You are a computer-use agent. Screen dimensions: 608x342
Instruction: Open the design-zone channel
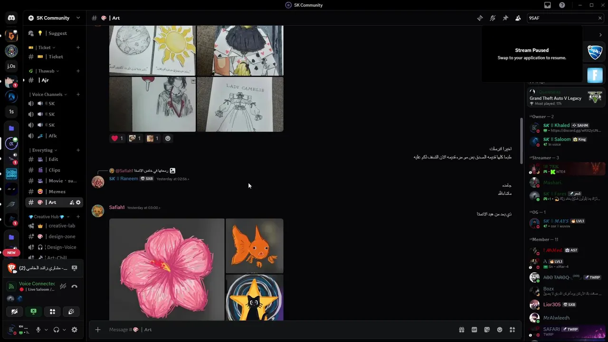(x=54, y=237)
